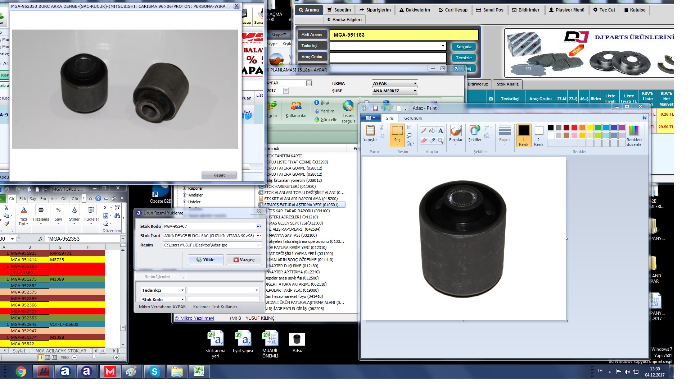The width and height of the screenshot is (691, 388).
Task: Click the Vazgeç cancel button
Action: point(244,260)
